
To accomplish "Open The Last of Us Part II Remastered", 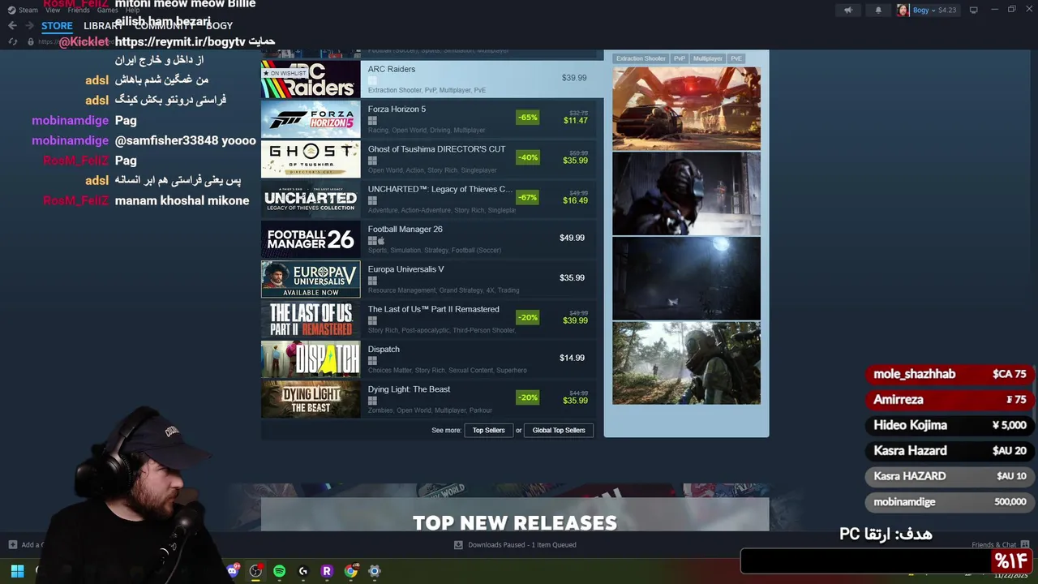I will (428, 319).
